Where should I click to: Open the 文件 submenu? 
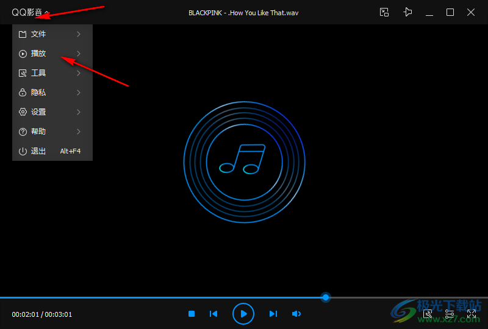click(52, 34)
